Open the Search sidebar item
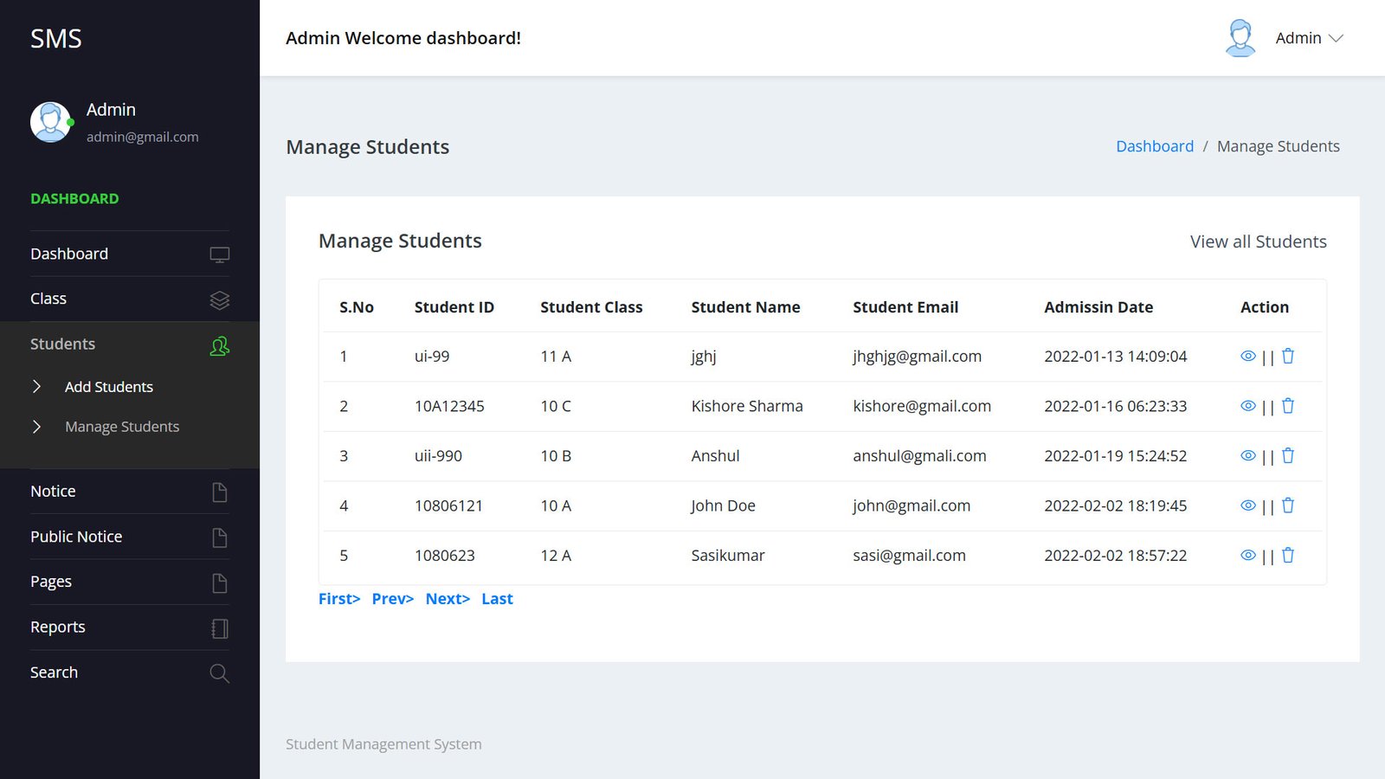Viewport: 1385px width, 779px height. (130, 673)
